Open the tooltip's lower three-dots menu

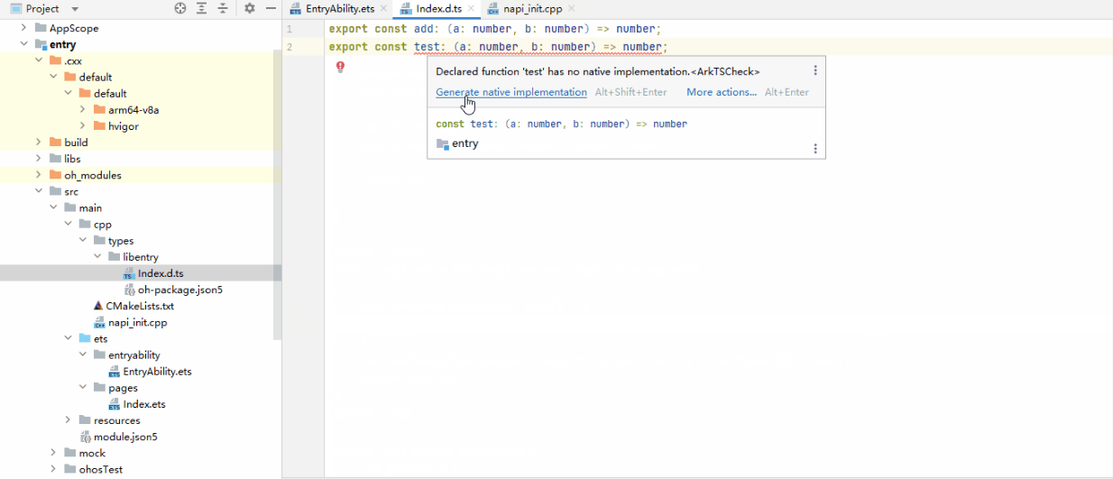[815, 149]
